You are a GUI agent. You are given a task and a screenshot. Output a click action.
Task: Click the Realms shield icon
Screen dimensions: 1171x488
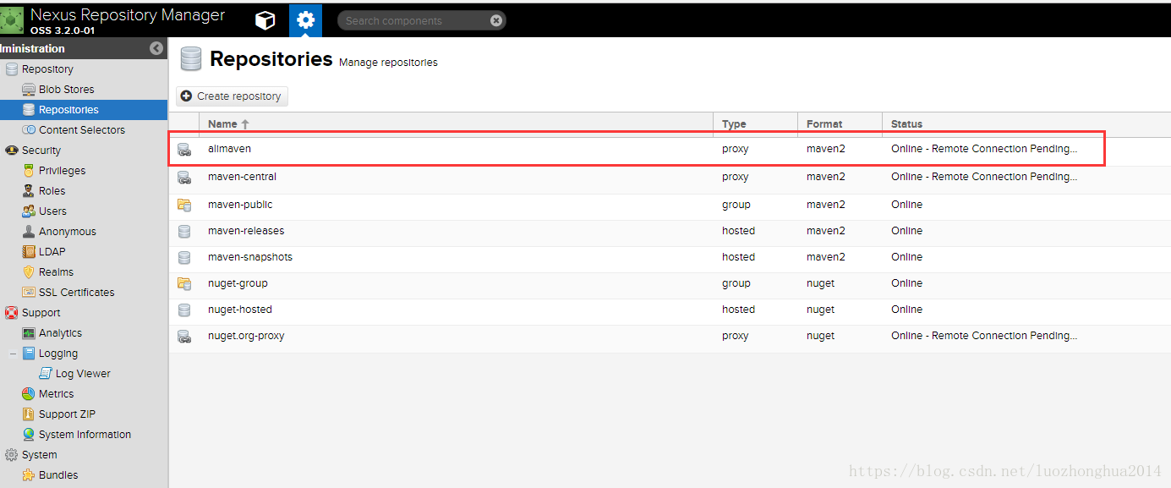(29, 271)
